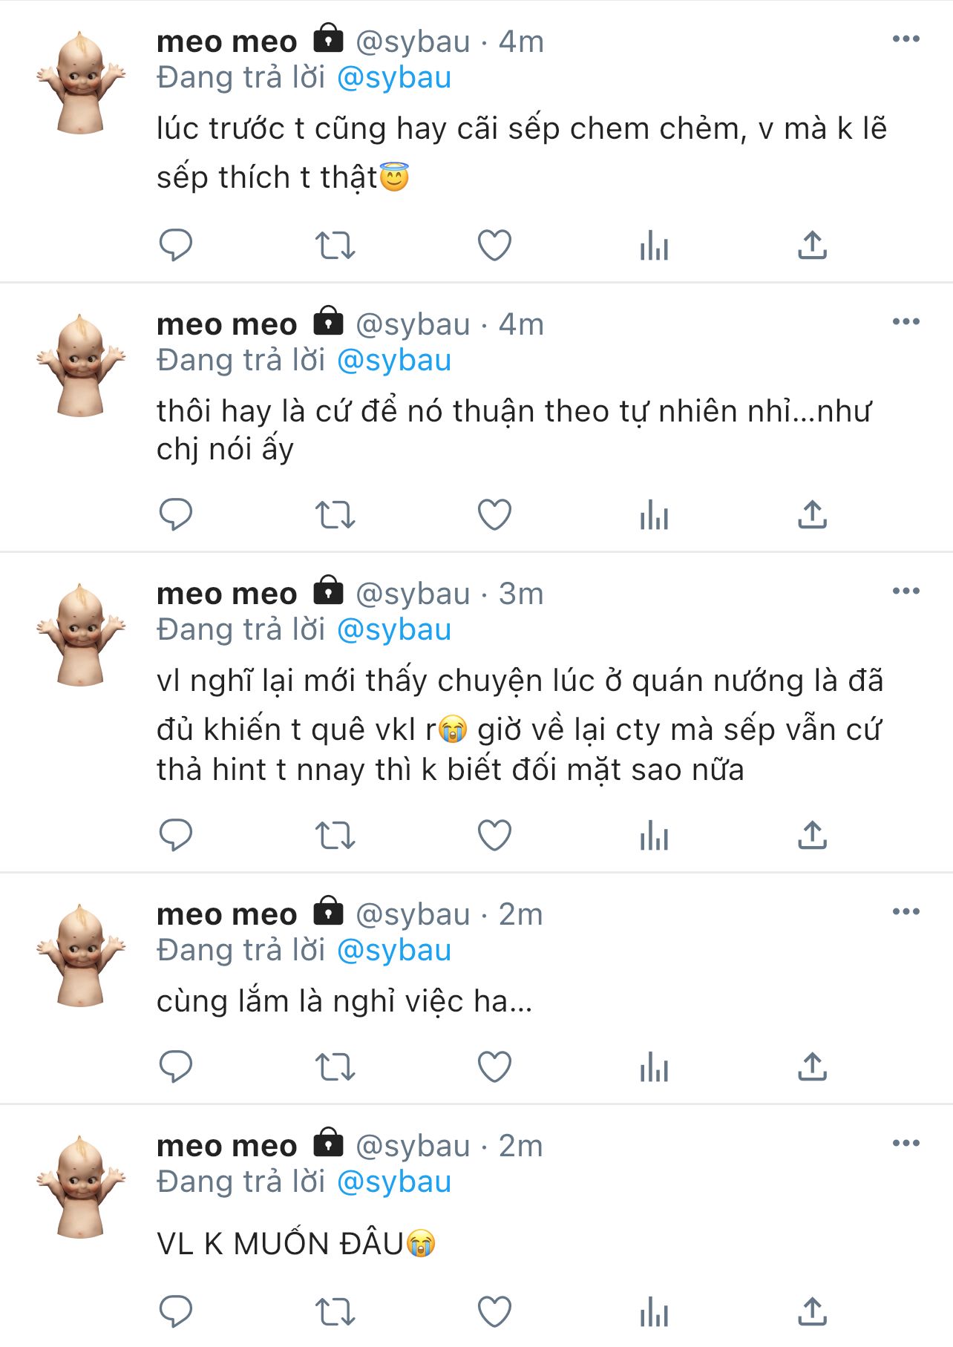Retweet the "thôi hay là cứ để" tweet
Screen dimensions: 953x1347
(335, 514)
